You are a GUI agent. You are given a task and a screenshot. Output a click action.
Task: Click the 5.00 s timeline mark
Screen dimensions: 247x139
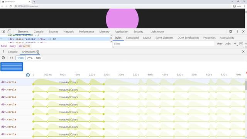point(180,75)
